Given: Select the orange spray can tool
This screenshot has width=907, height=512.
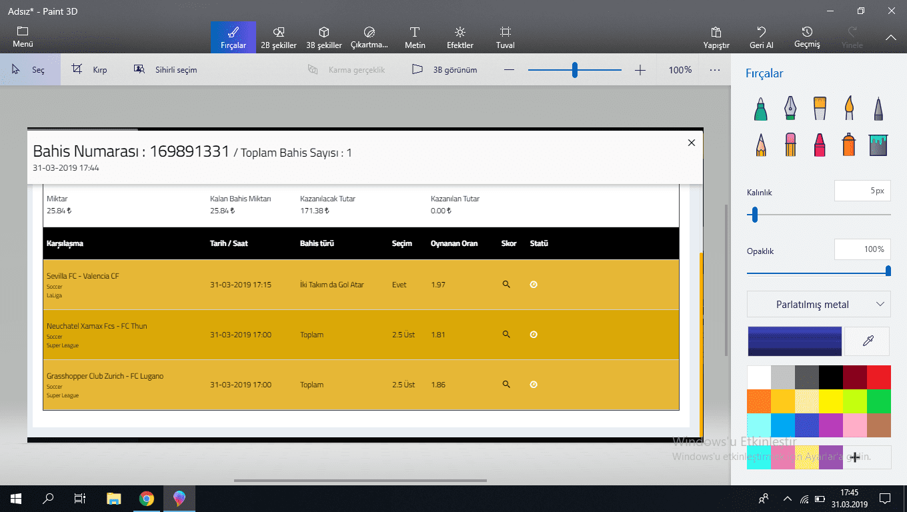Looking at the screenshot, I should [849, 144].
